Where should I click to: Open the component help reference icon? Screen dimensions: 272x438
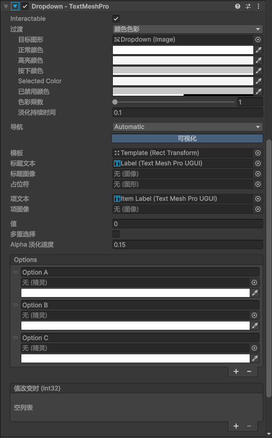(x=238, y=6)
